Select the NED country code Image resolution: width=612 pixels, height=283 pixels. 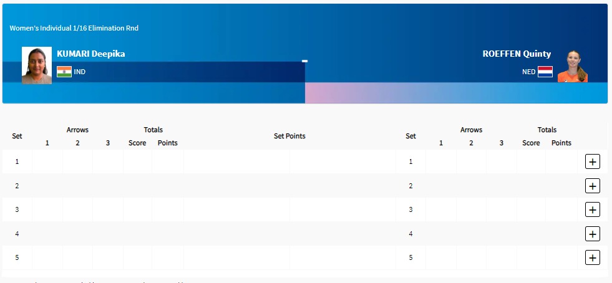point(528,72)
